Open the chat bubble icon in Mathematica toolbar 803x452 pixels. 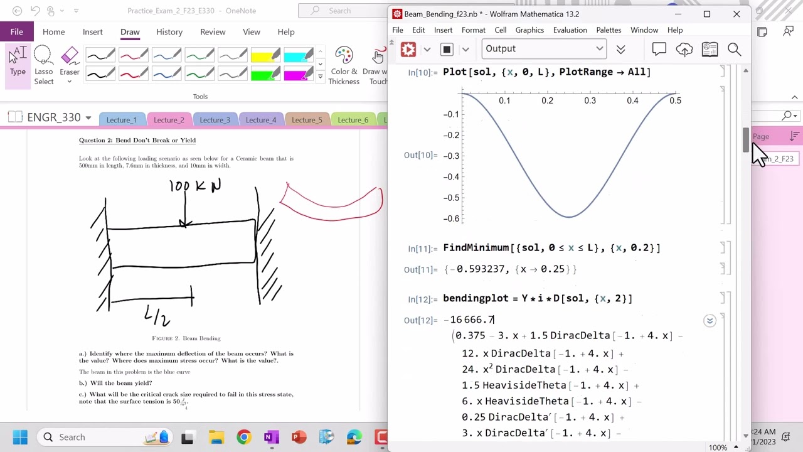659,49
